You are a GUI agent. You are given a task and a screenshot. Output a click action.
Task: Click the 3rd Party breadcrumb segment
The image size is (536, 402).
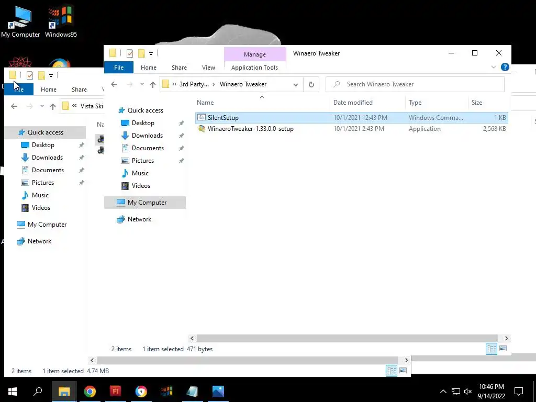(194, 84)
